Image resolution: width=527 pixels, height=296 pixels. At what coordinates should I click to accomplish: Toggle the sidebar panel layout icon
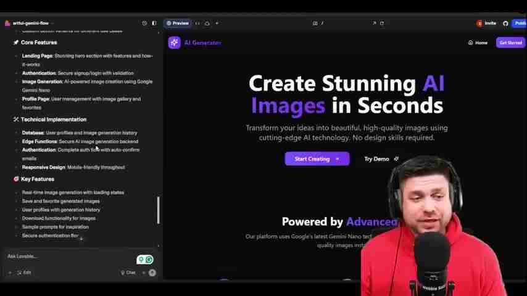[154, 23]
